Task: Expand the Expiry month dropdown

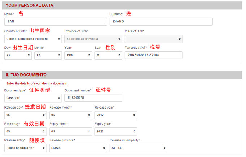Action: pos(71,131)
